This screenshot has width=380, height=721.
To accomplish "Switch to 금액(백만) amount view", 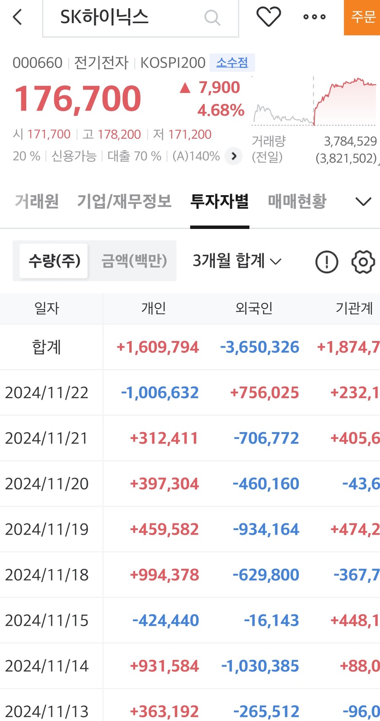I will tap(134, 261).
